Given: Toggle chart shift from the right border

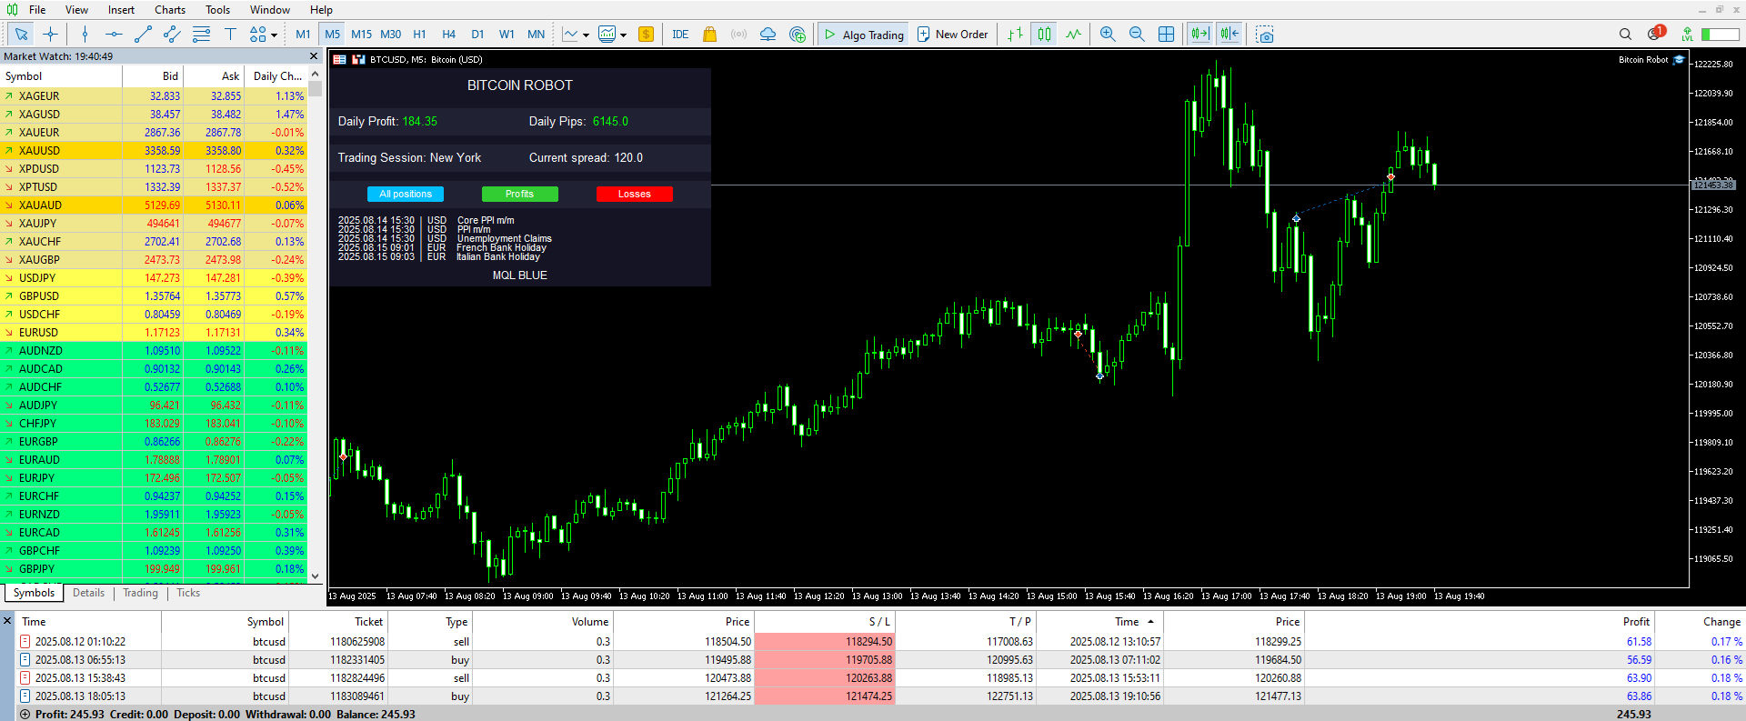Looking at the screenshot, I should 1229,35.
